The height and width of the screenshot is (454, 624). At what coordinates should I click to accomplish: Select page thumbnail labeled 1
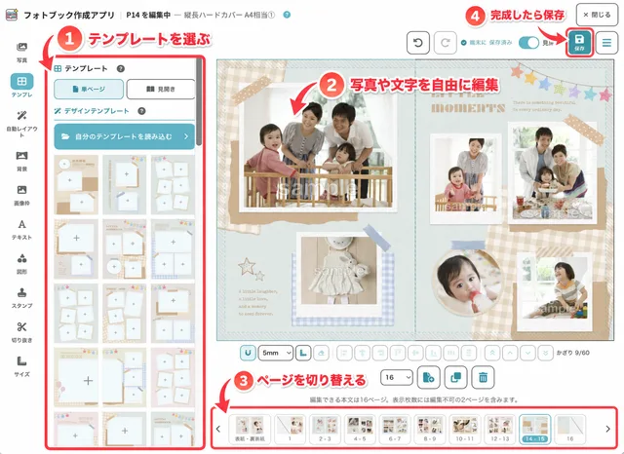pos(291,429)
